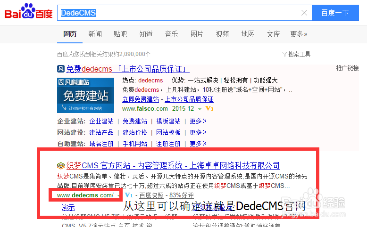
Task: Open the 建站产品 link
Action: (x=101, y=132)
